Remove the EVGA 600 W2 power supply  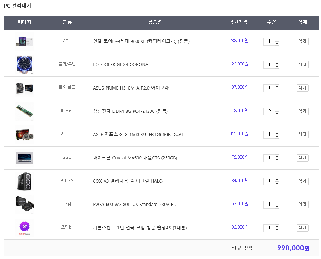click(x=302, y=204)
